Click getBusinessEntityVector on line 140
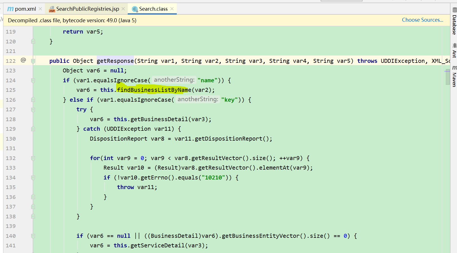The image size is (457, 253). tap(261, 236)
